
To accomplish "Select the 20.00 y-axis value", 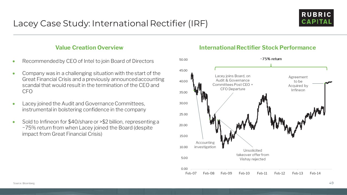I will pyautogui.click(x=183, y=125).
